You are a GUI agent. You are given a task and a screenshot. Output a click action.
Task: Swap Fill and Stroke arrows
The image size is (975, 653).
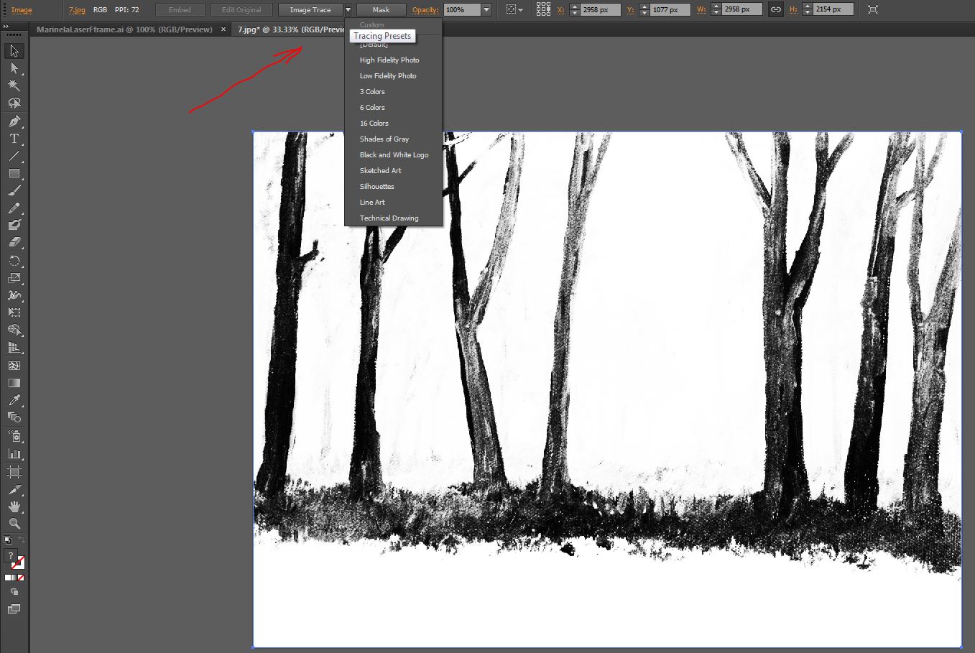click(22, 540)
